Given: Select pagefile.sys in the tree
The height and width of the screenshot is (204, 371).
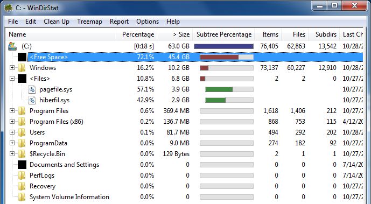Looking at the screenshot, I should (56, 89).
